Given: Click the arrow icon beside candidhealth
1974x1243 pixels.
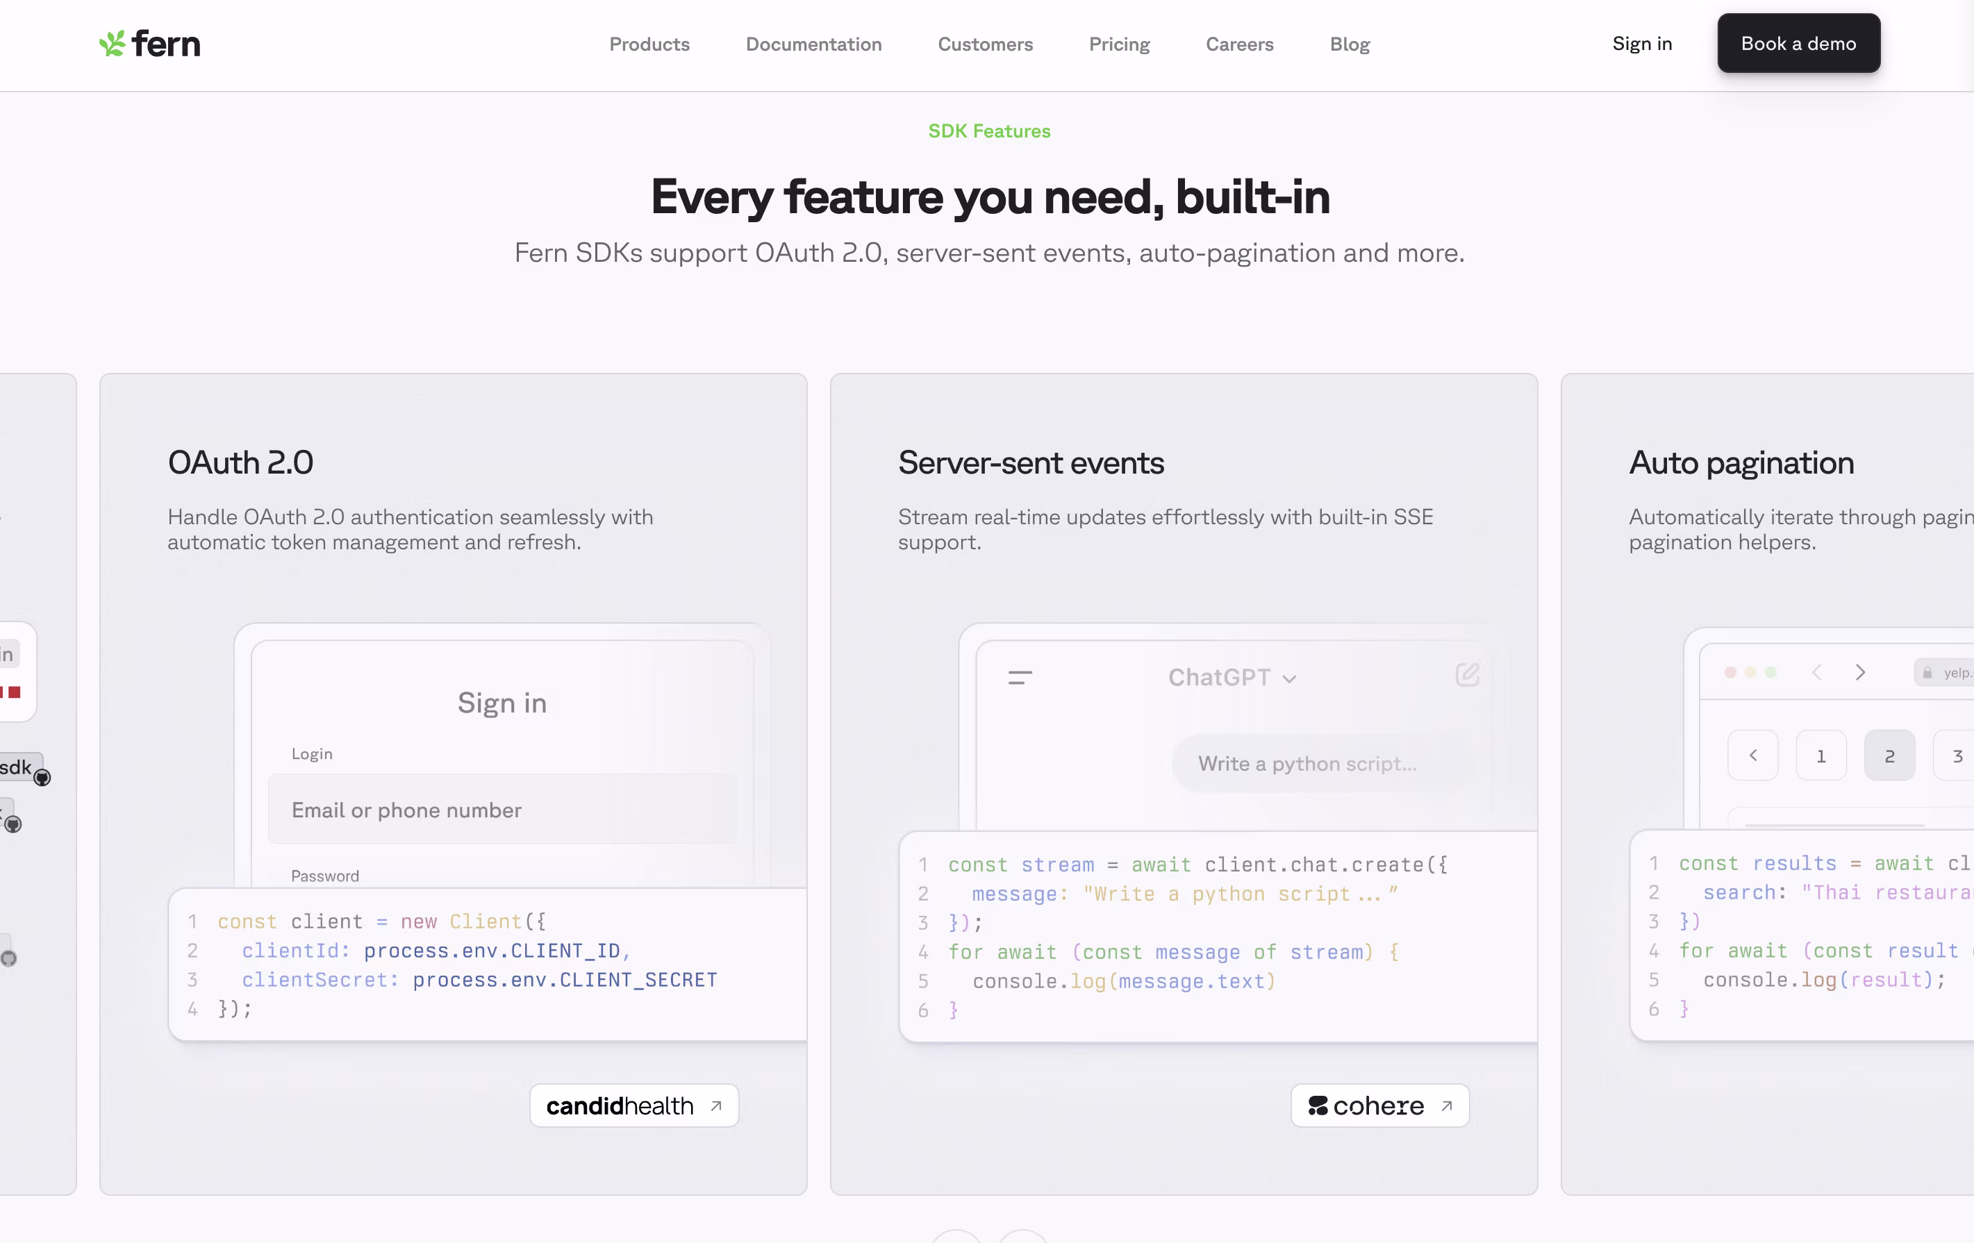Looking at the screenshot, I should (x=715, y=1106).
